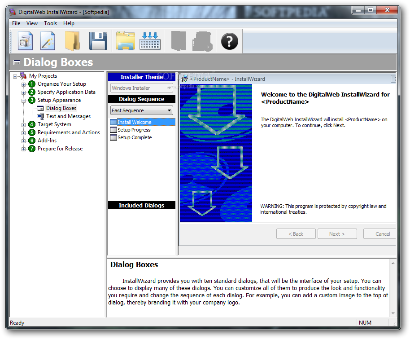410x339 pixels.
Task: Select Setup Complete in dialog list
Action: click(135, 137)
